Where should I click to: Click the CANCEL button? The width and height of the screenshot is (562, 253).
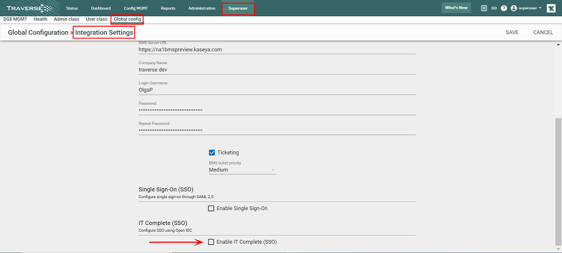click(543, 32)
